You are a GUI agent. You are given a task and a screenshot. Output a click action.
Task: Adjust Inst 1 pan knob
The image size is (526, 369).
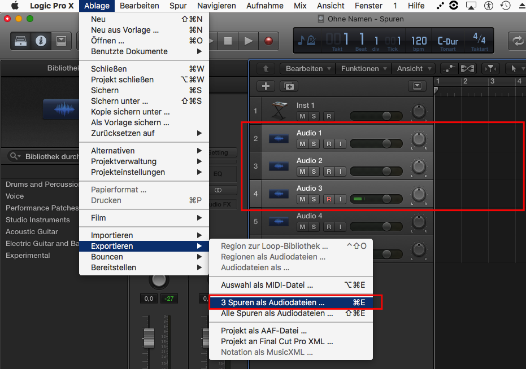tap(419, 111)
